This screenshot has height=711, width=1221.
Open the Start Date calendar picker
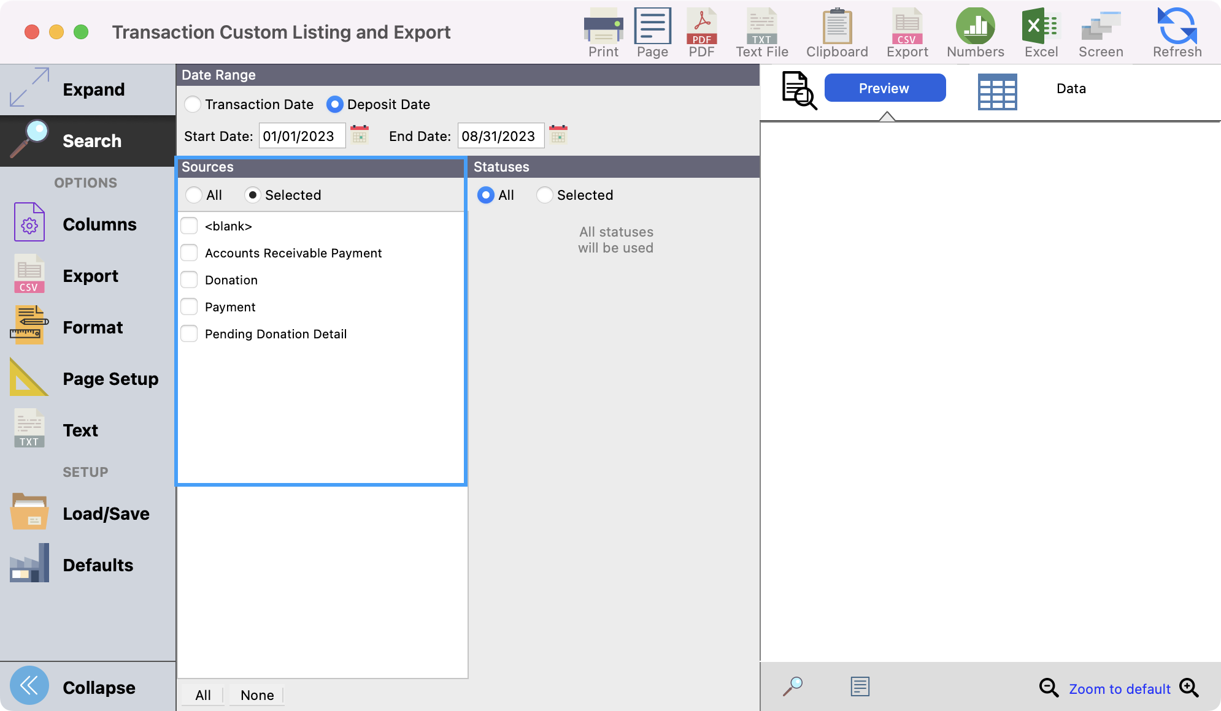click(x=360, y=135)
